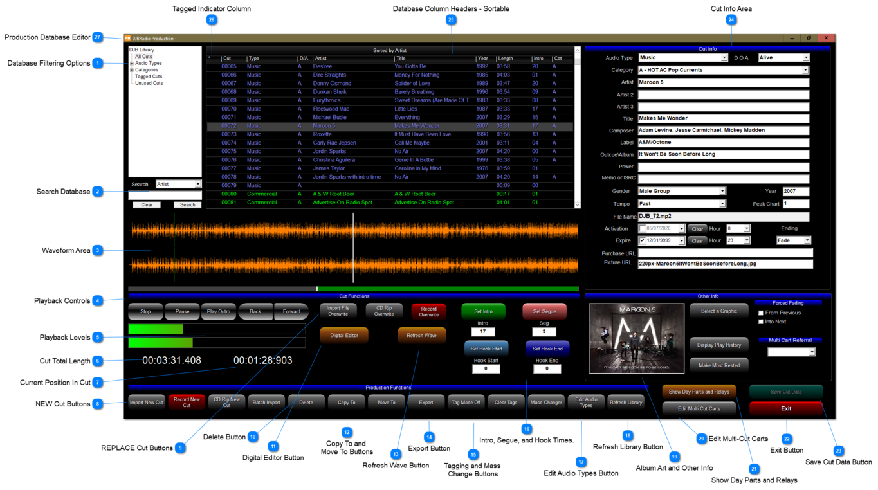This screenshot has width=878, height=490.
Task: Sort the database by the Length column header
Action: pyautogui.click(x=513, y=59)
